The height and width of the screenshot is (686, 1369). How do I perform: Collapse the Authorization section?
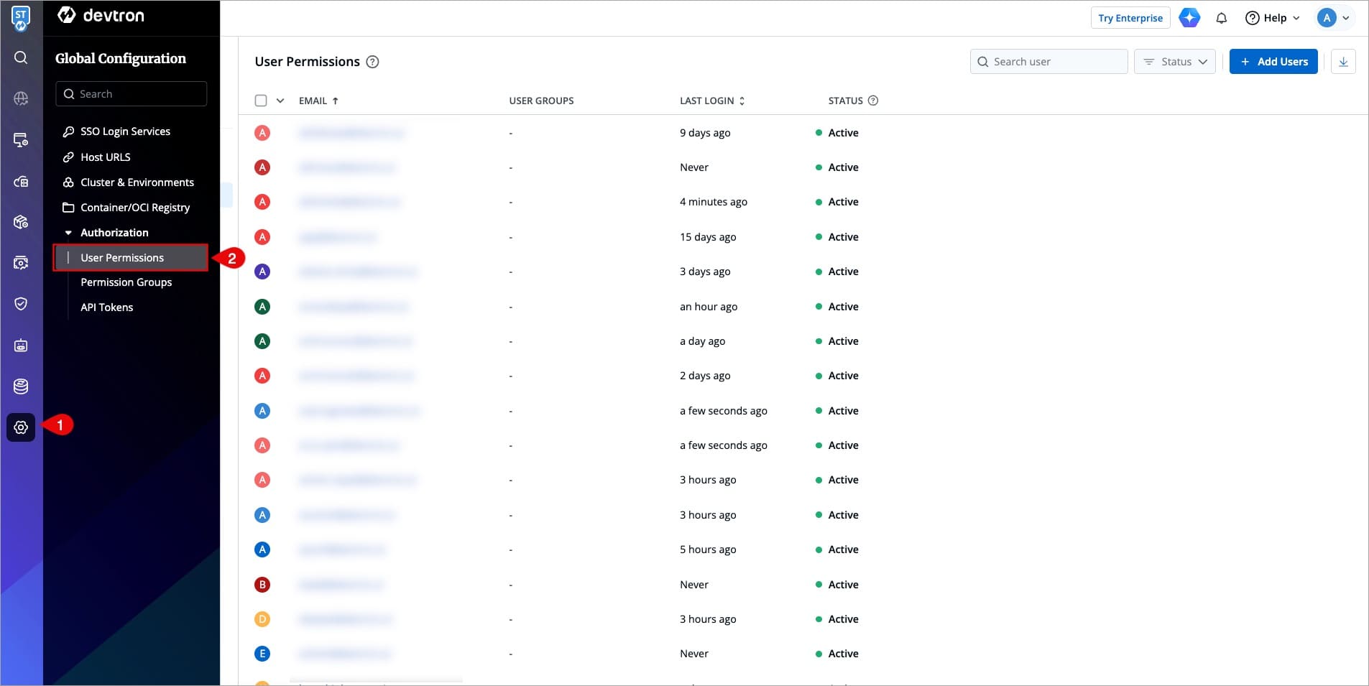(69, 233)
